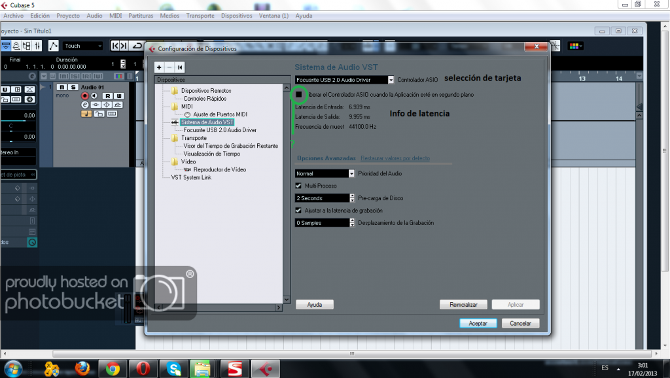Toggle Ajustar a la latencia de grabación
The image size is (670, 378).
coord(298,211)
